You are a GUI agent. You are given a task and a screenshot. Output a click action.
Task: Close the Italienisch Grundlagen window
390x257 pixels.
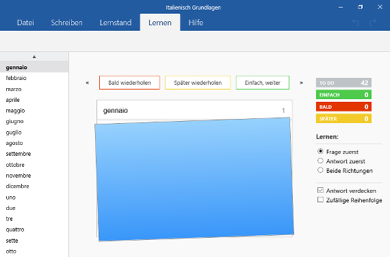click(380, 8)
